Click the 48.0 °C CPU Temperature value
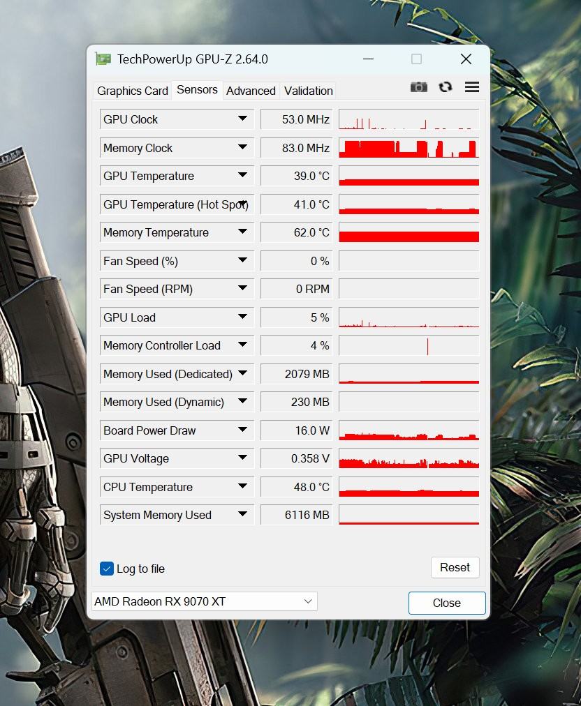Screen dimensions: 581x706 pyautogui.click(x=297, y=487)
